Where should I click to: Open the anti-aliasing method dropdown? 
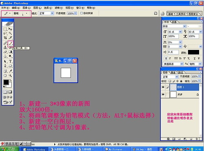point(200,64)
